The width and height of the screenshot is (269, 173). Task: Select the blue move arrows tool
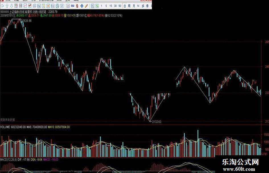[x=82, y=6]
